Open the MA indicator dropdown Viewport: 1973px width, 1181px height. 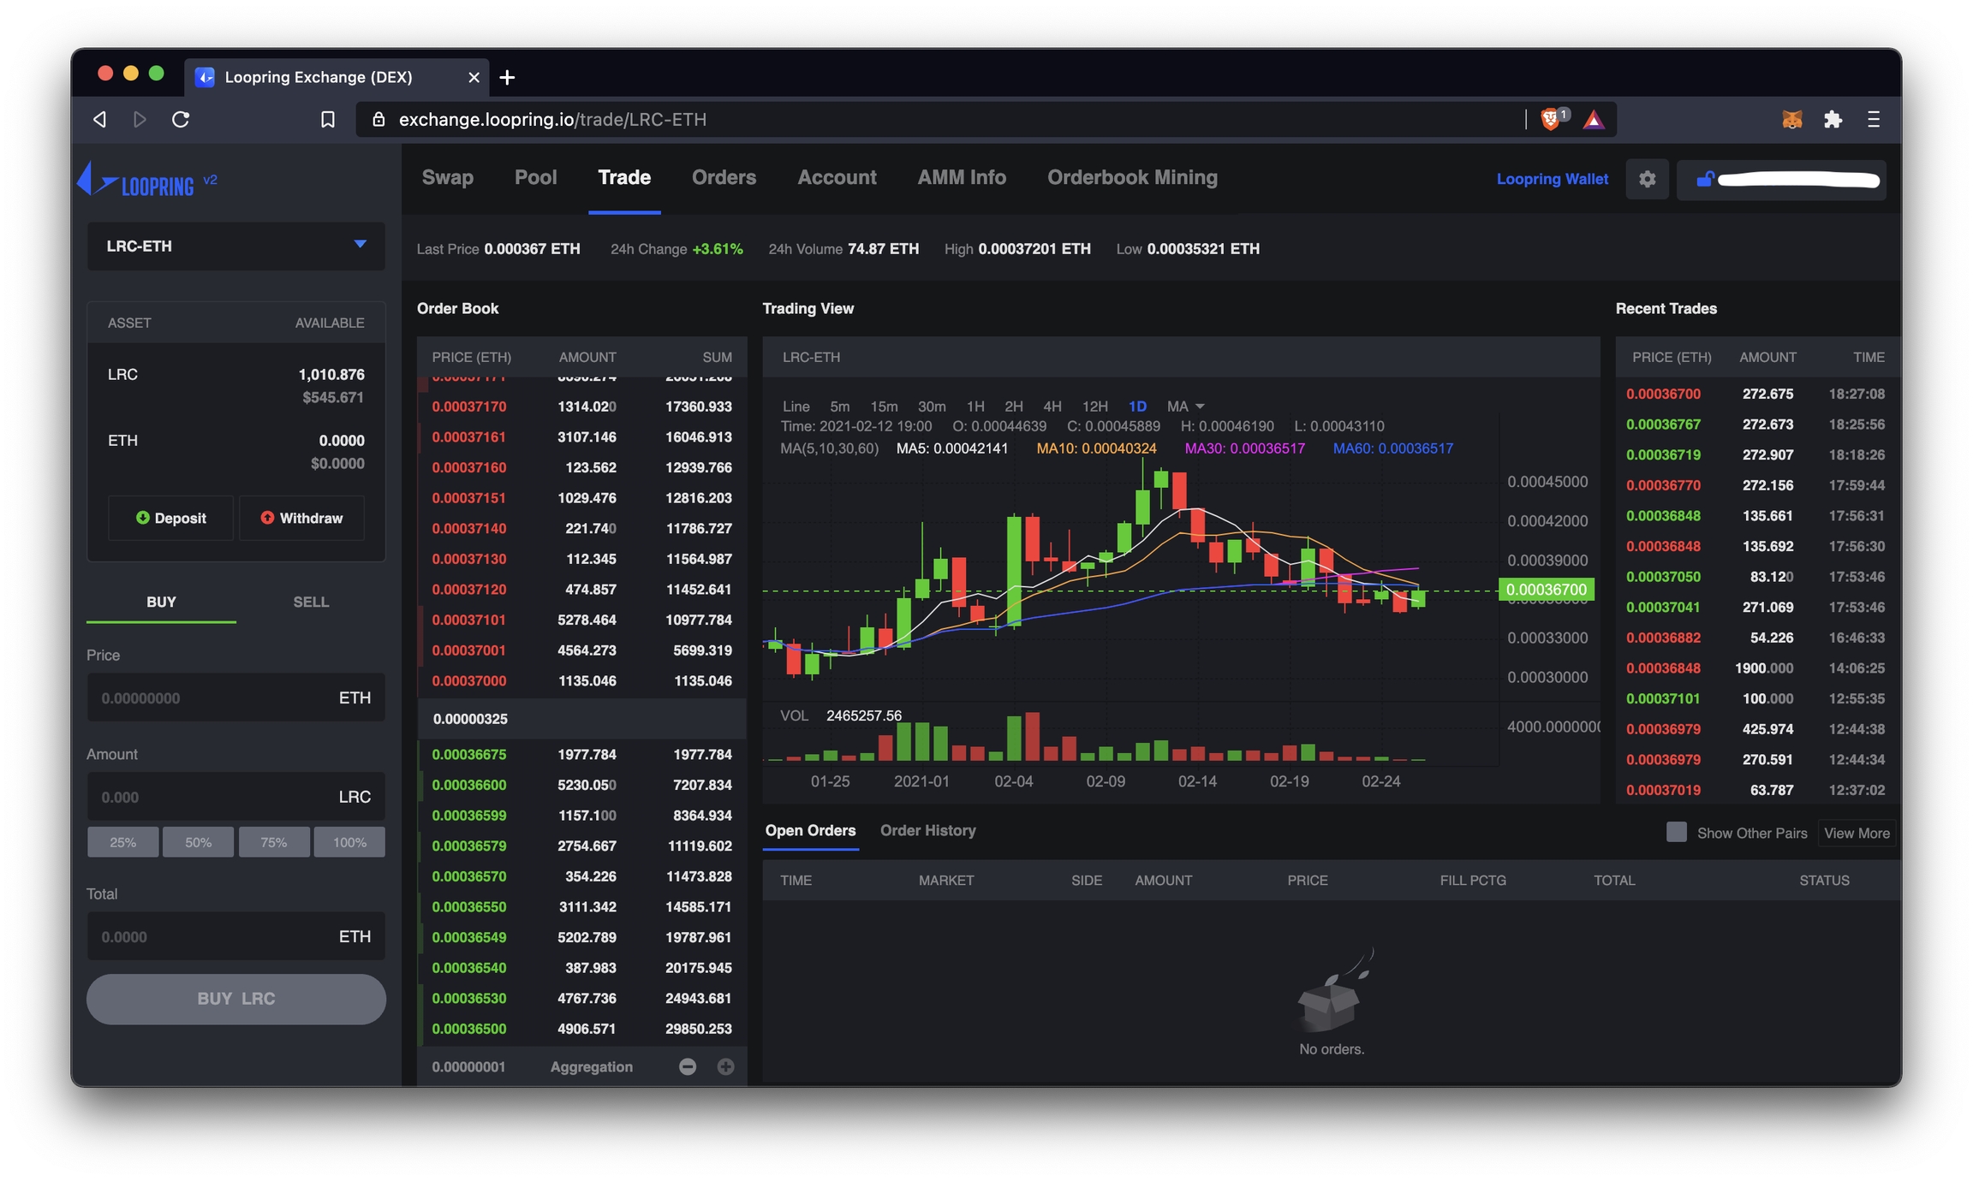click(1185, 407)
